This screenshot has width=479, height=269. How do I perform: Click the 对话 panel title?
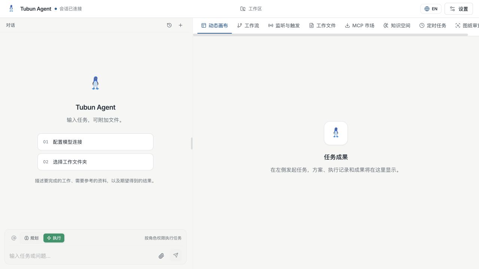[x=10, y=25]
